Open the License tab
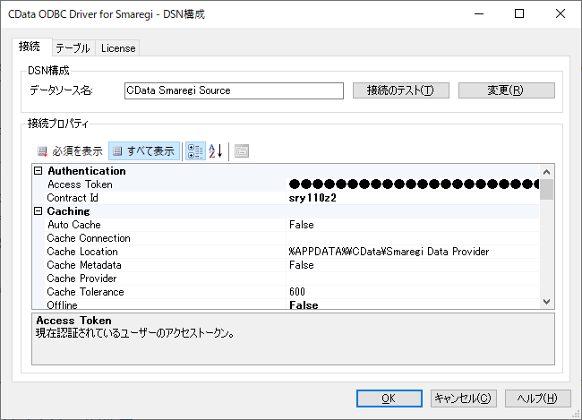Image resolution: width=582 pixels, height=420 pixels. pos(118,48)
